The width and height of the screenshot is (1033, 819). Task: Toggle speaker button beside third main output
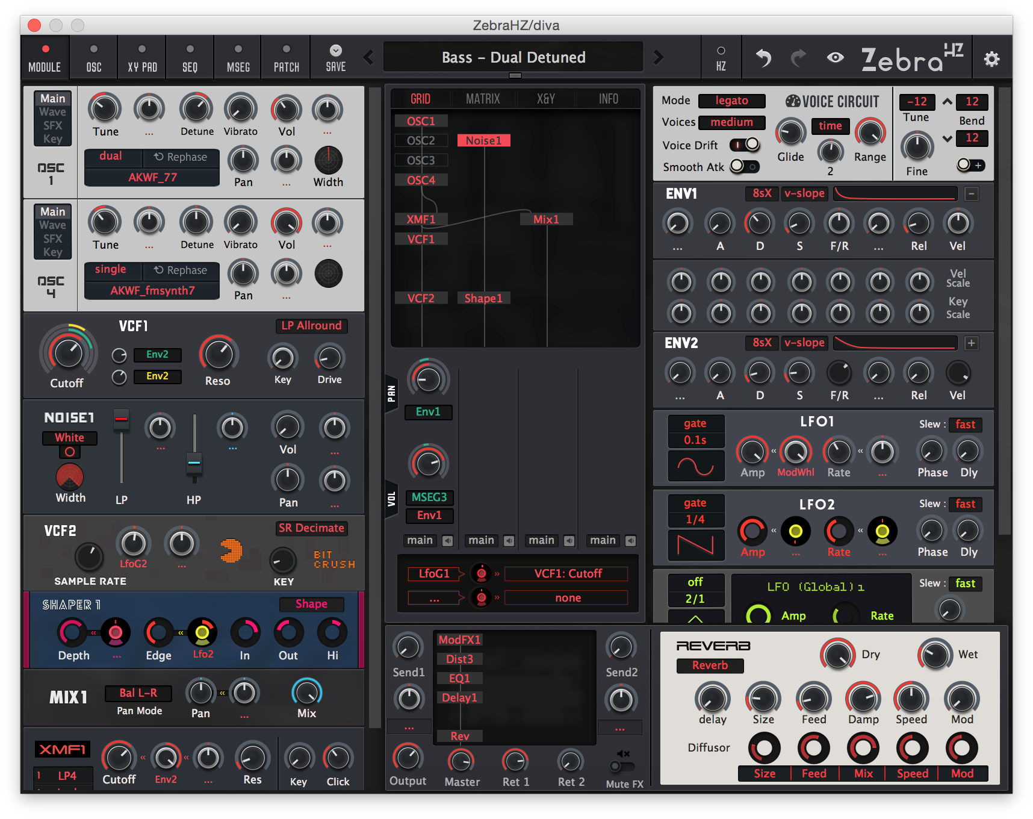pos(569,541)
